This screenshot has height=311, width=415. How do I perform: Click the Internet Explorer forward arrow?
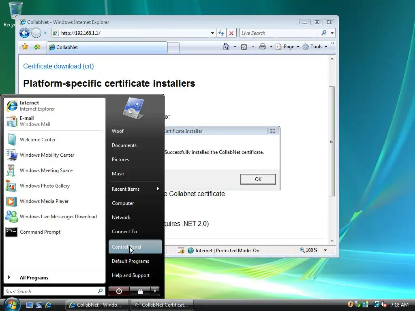point(36,33)
